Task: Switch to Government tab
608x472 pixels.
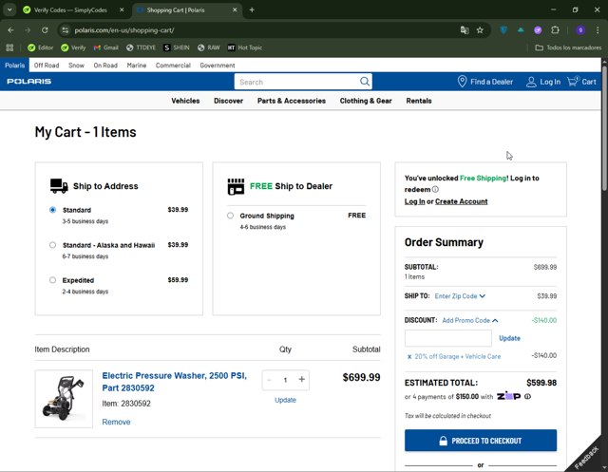Action: 218,66
